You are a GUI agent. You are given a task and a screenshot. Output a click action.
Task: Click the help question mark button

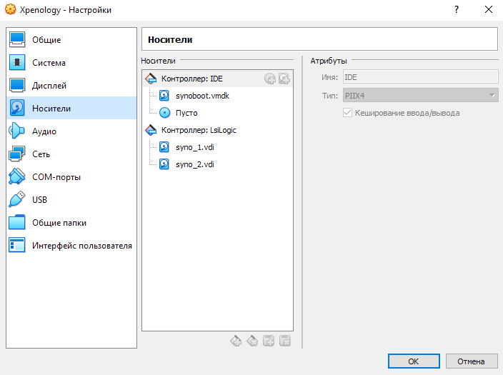(x=457, y=9)
